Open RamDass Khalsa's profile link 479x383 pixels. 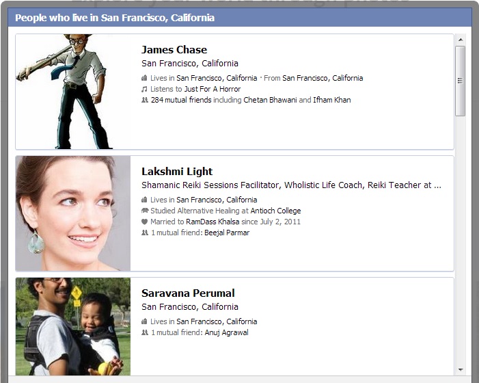pyautogui.click(x=213, y=222)
